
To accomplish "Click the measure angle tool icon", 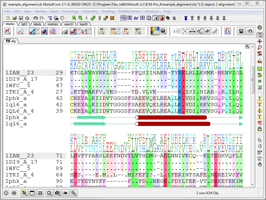I will [x=200, y=31].
